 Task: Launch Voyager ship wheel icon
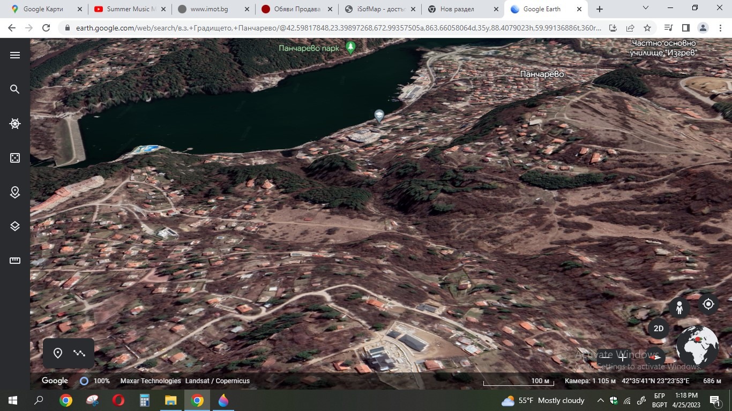click(x=15, y=124)
